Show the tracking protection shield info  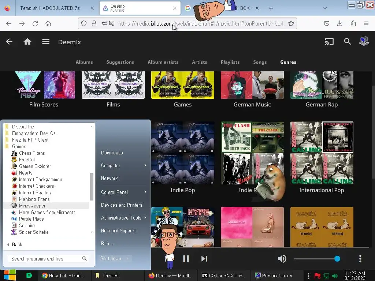pos(84,23)
